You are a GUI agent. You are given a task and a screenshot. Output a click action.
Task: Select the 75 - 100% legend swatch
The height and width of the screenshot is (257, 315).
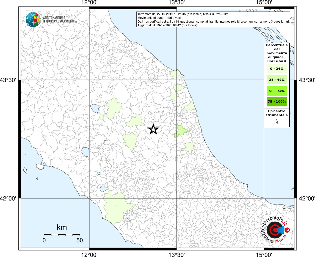pos(277,102)
